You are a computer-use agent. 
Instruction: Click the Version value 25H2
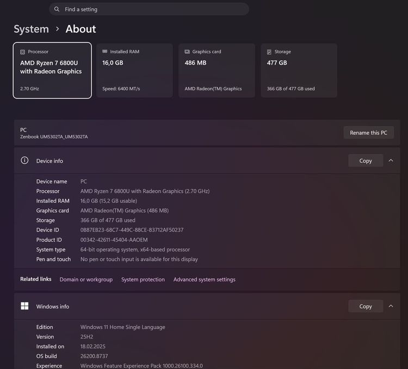click(x=86, y=337)
